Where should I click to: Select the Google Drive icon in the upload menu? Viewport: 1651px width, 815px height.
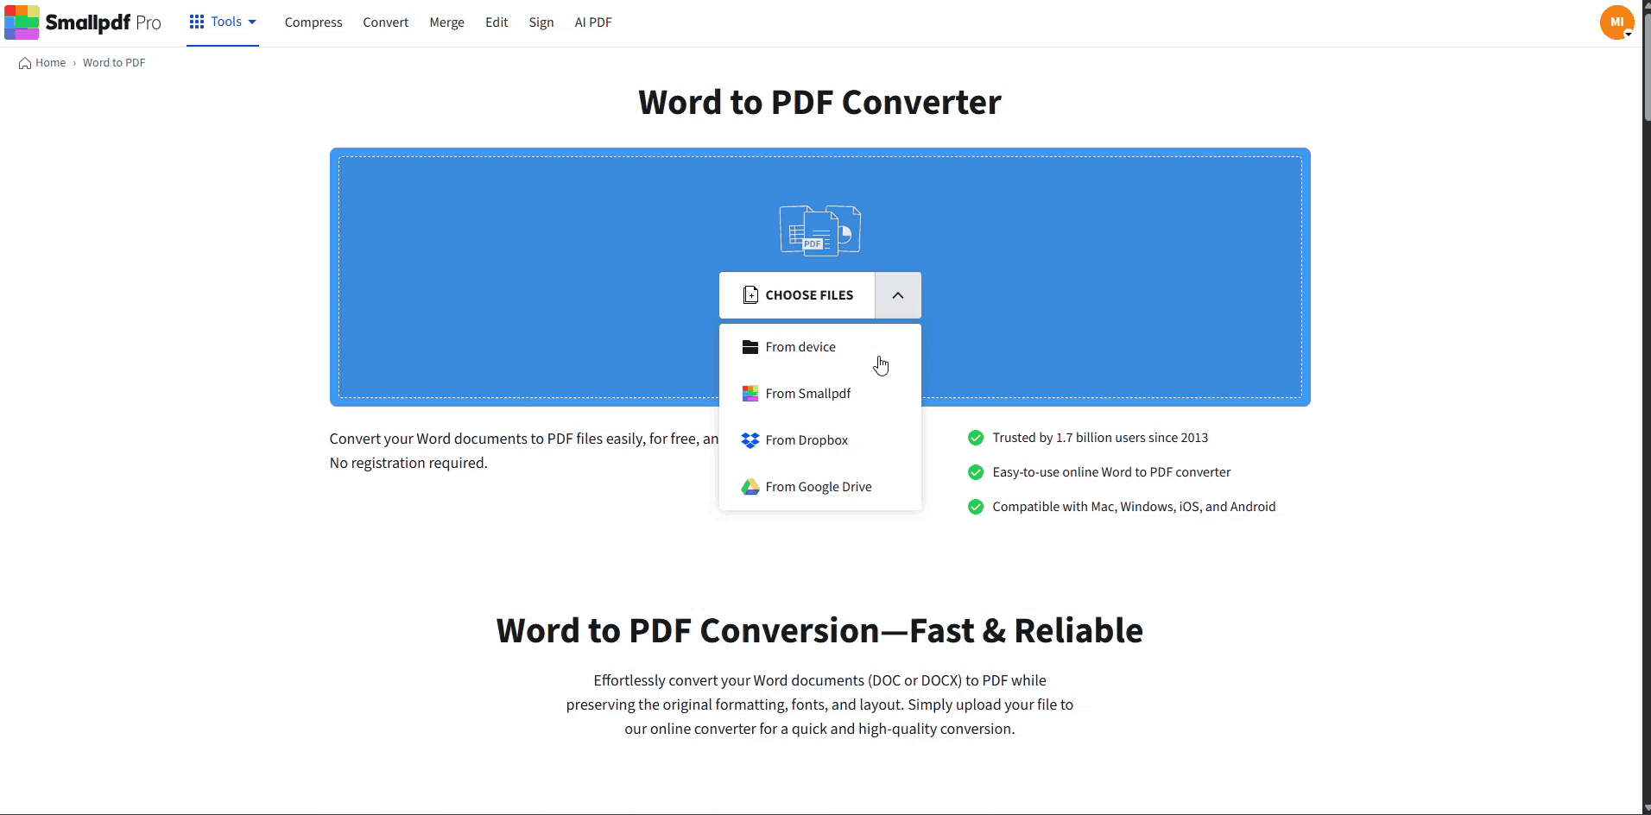750,486
